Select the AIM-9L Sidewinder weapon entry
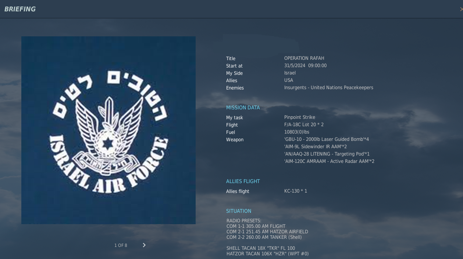The image size is (463, 259). 315,147
